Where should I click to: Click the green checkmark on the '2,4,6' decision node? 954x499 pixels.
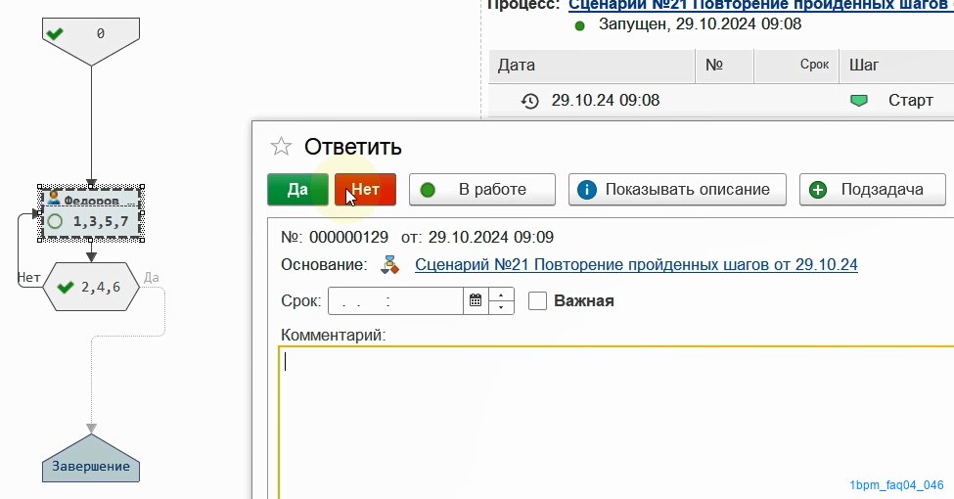click(66, 288)
